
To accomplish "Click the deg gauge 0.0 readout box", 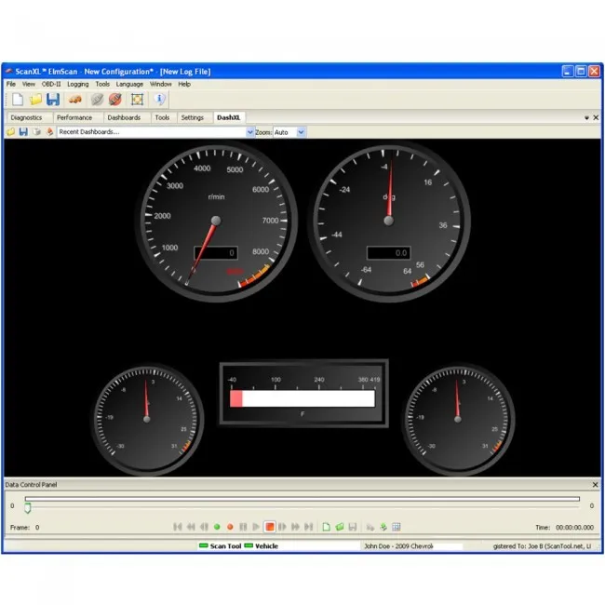I will click(x=388, y=253).
